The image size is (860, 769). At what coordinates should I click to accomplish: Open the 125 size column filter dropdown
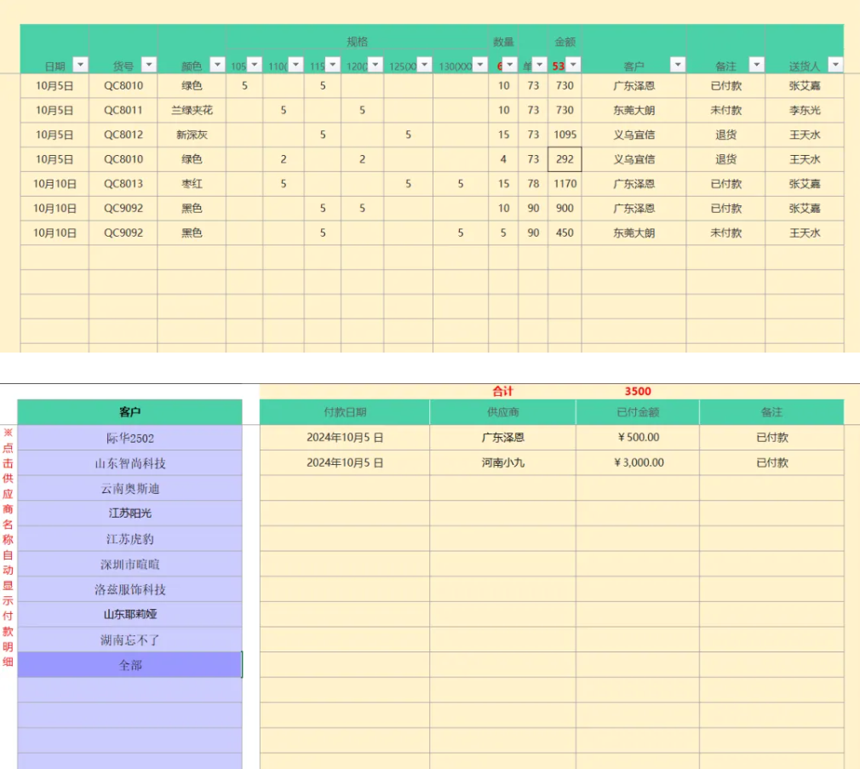tap(425, 65)
